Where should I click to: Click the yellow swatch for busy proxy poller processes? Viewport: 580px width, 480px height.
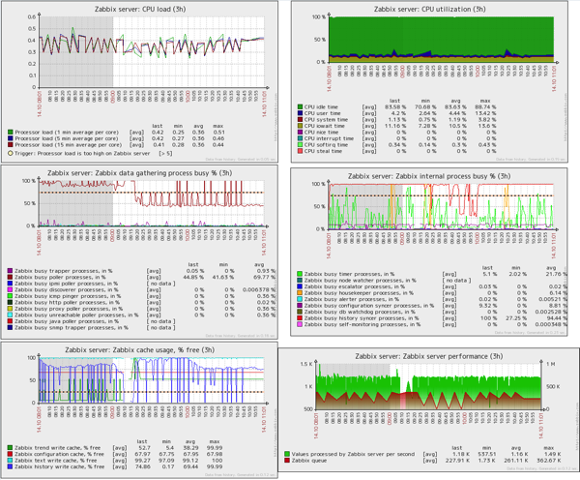click(10, 309)
